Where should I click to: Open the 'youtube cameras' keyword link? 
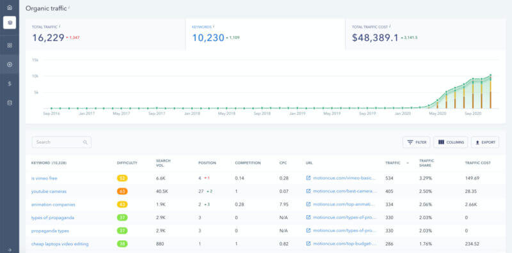pyautogui.click(x=49, y=192)
